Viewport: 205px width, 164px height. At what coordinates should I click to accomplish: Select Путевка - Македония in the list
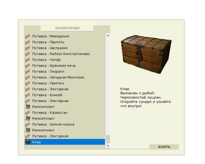[65, 36]
